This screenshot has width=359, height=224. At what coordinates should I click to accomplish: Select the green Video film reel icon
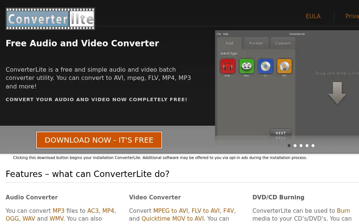point(246,66)
